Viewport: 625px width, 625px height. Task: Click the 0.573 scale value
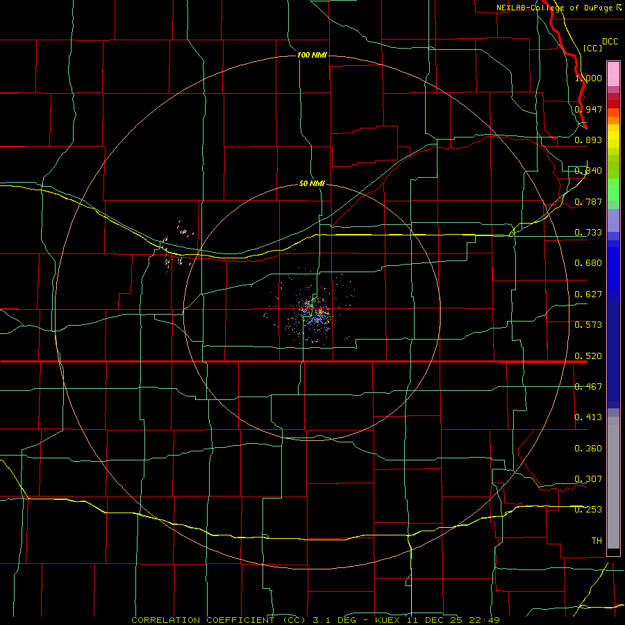click(x=588, y=325)
